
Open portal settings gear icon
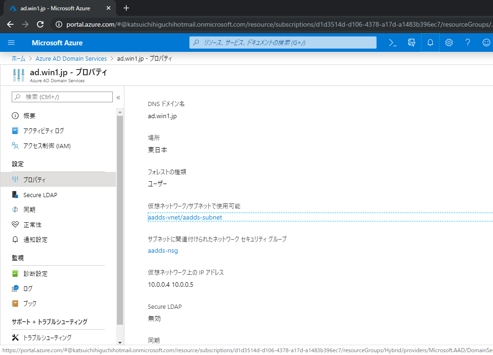[x=449, y=43]
